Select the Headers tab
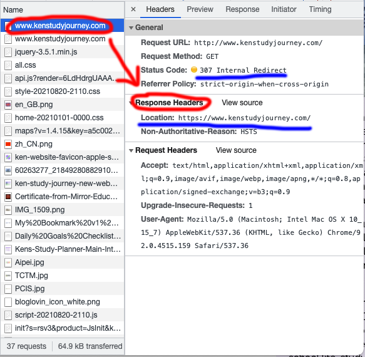Screen dimensions: 365x357 (x=160, y=9)
